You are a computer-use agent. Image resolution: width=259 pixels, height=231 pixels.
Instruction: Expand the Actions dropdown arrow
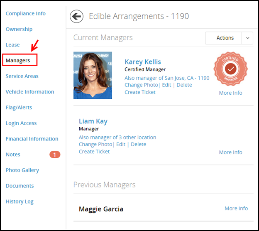[x=247, y=38]
